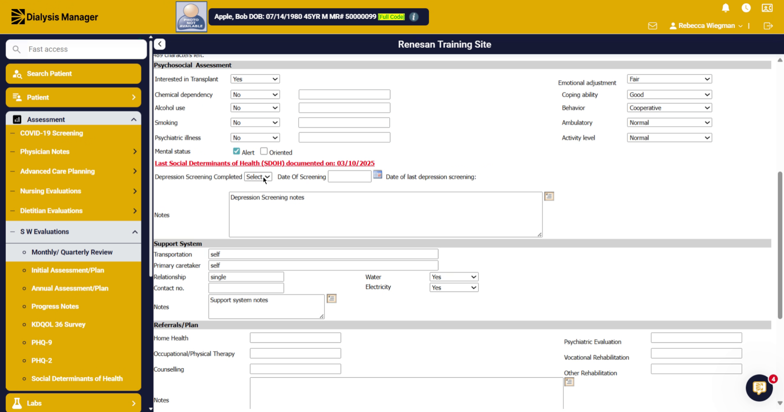
Task: Check the Oriented mental status checkbox
Action: (x=264, y=151)
